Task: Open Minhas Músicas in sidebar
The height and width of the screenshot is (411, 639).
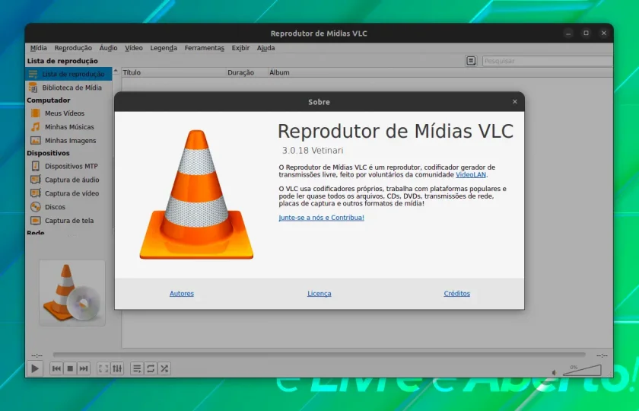Action: [x=68, y=127]
